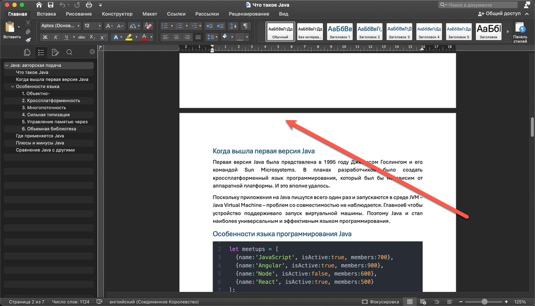535x306 pixels.
Task: Expand the styles gallery with the arrow
Action: click(x=508, y=31)
